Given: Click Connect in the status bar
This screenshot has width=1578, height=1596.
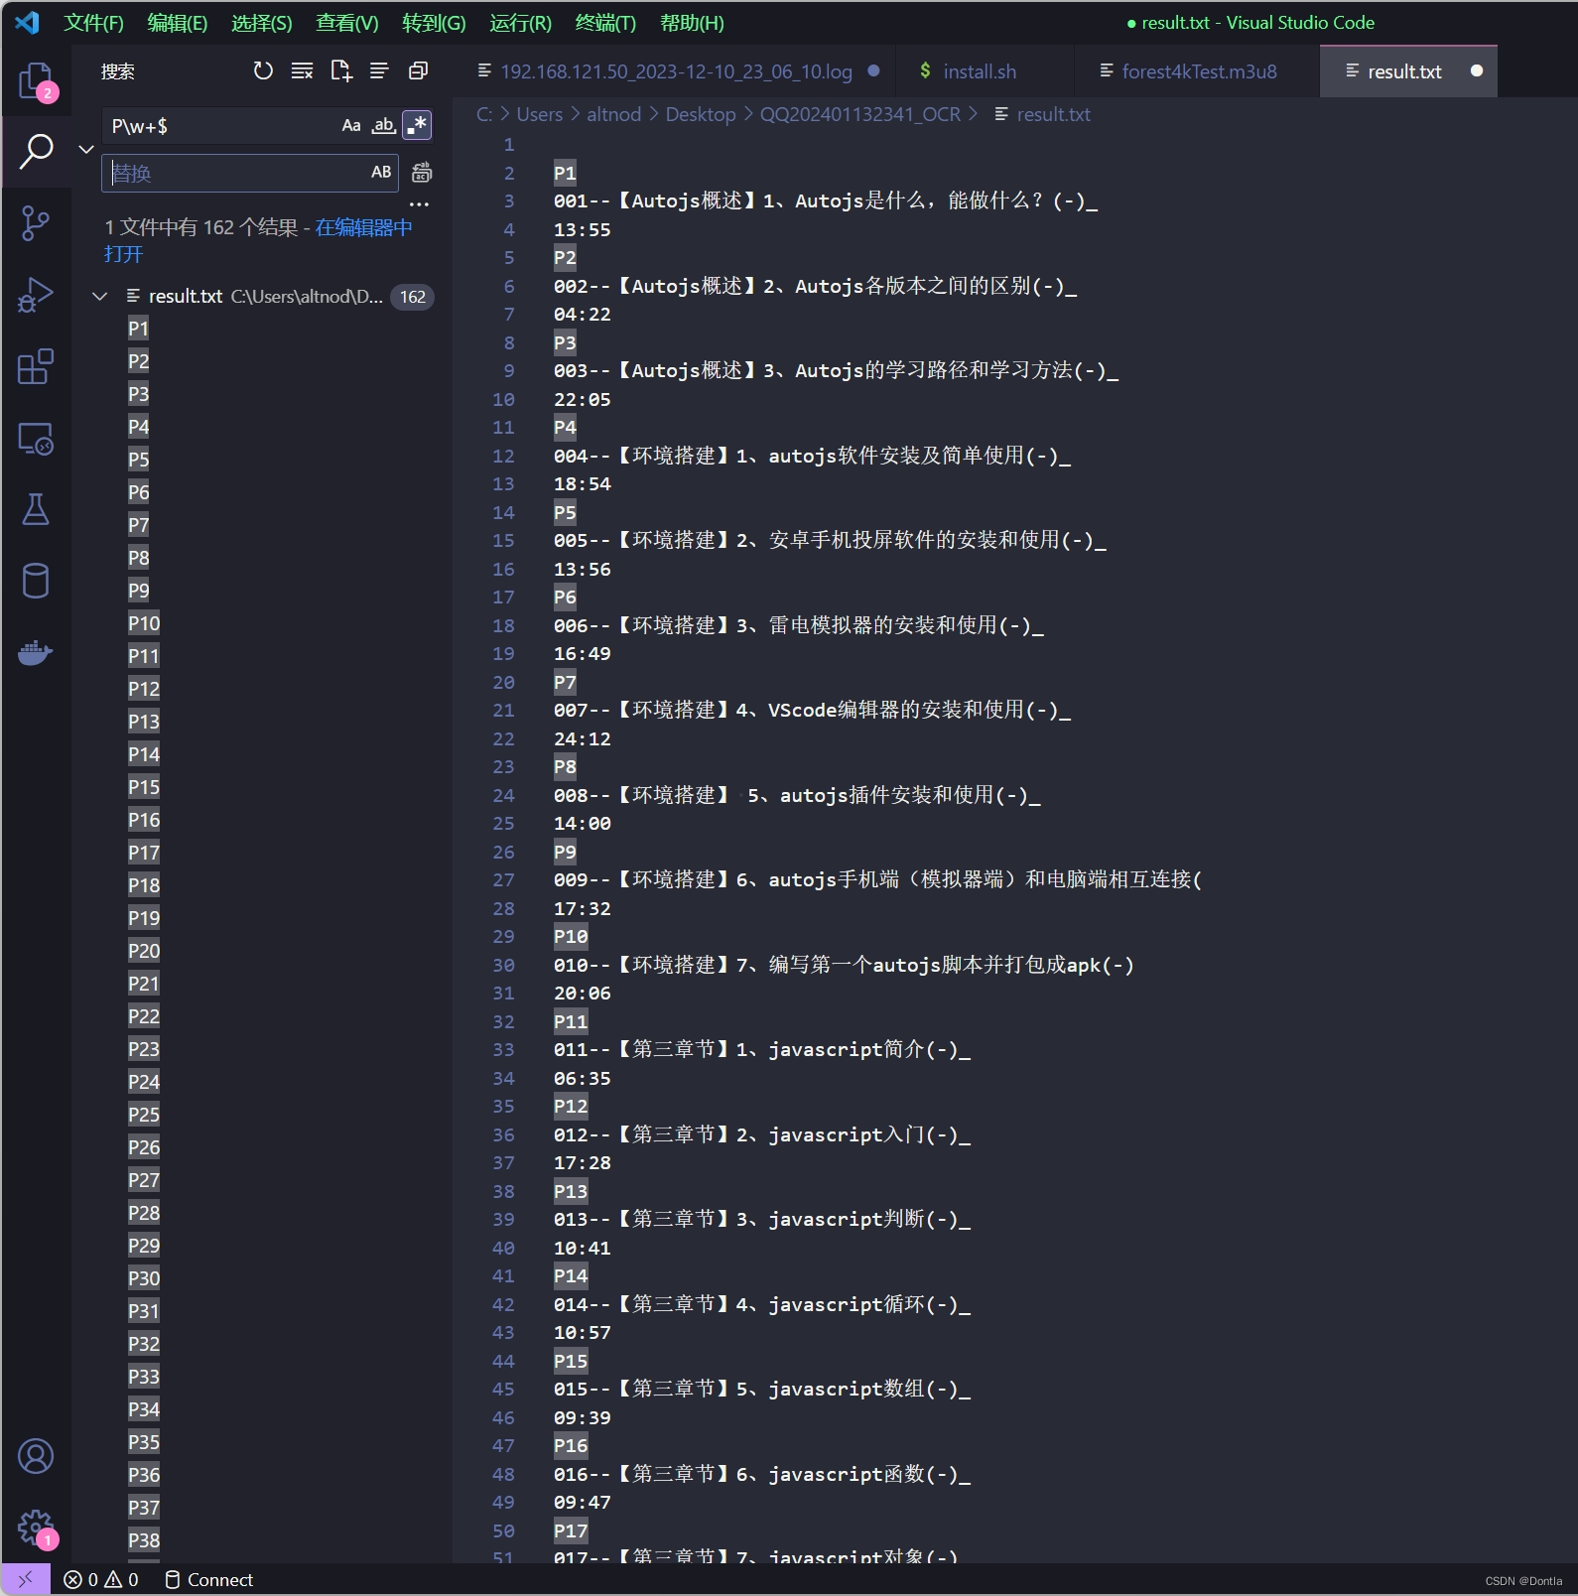Looking at the screenshot, I should [208, 1579].
